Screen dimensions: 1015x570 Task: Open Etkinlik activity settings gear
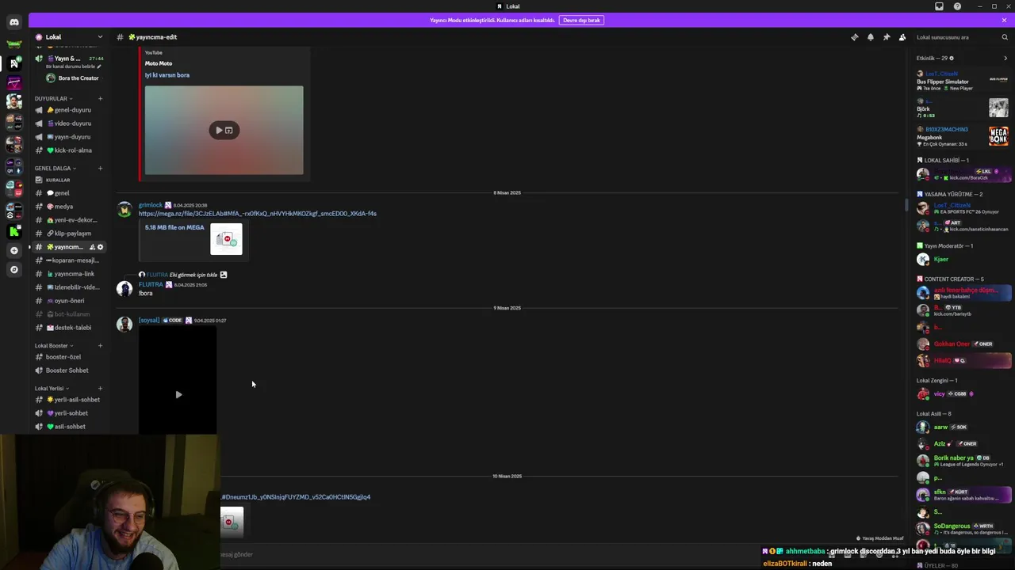coord(952,58)
